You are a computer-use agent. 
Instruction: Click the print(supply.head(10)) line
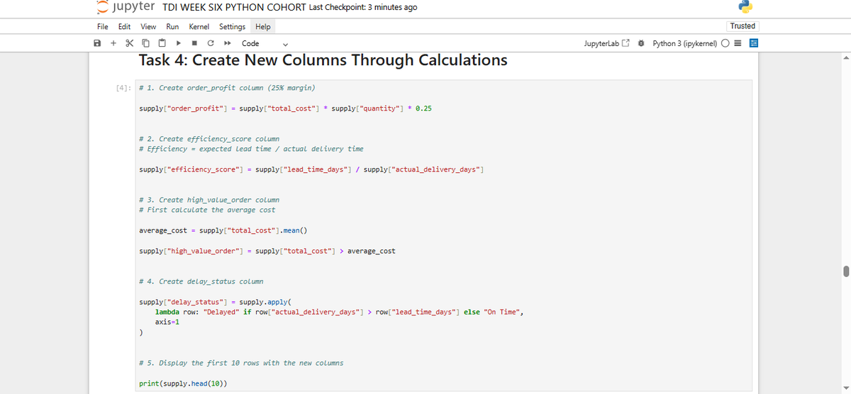pos(184,383)
